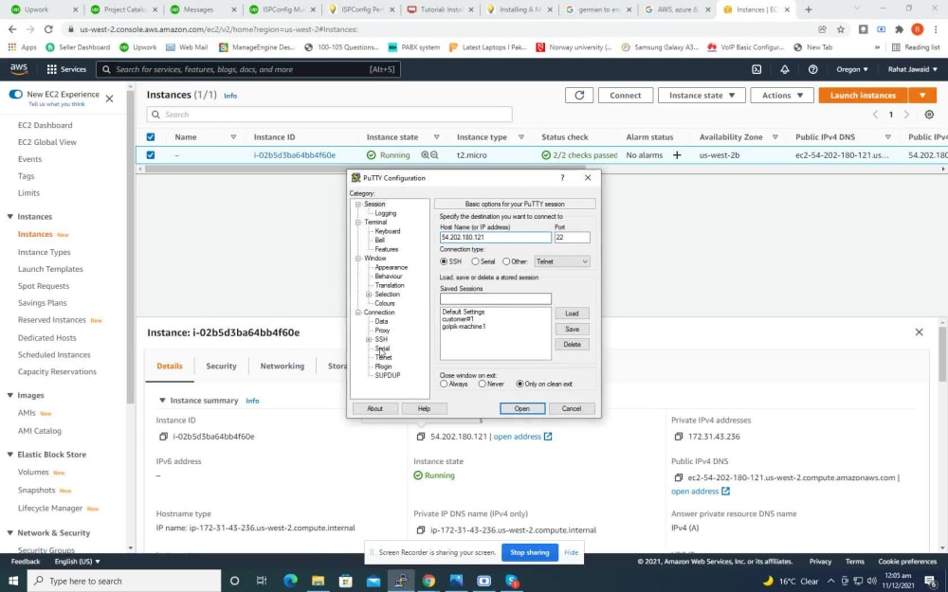This screenshot has height=592, width=948.
Task: Open EC2 Dashboard in the sidebar
Action: [x=46, y=125]
